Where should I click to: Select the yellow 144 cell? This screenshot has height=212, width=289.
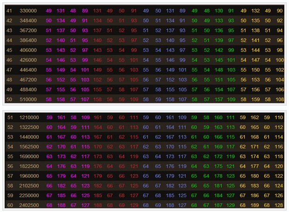[x=255, y=50]
